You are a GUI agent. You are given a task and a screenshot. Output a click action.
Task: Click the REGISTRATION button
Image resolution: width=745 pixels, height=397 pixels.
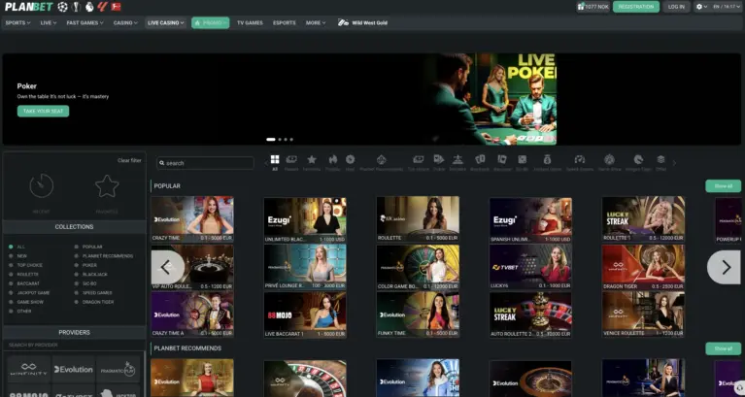tap(635, 7)
